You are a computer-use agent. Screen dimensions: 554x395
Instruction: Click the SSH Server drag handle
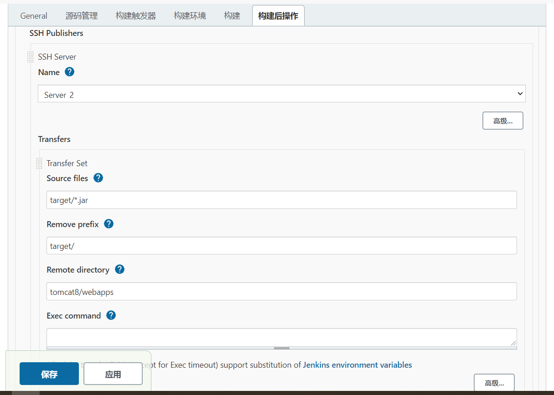30,57
